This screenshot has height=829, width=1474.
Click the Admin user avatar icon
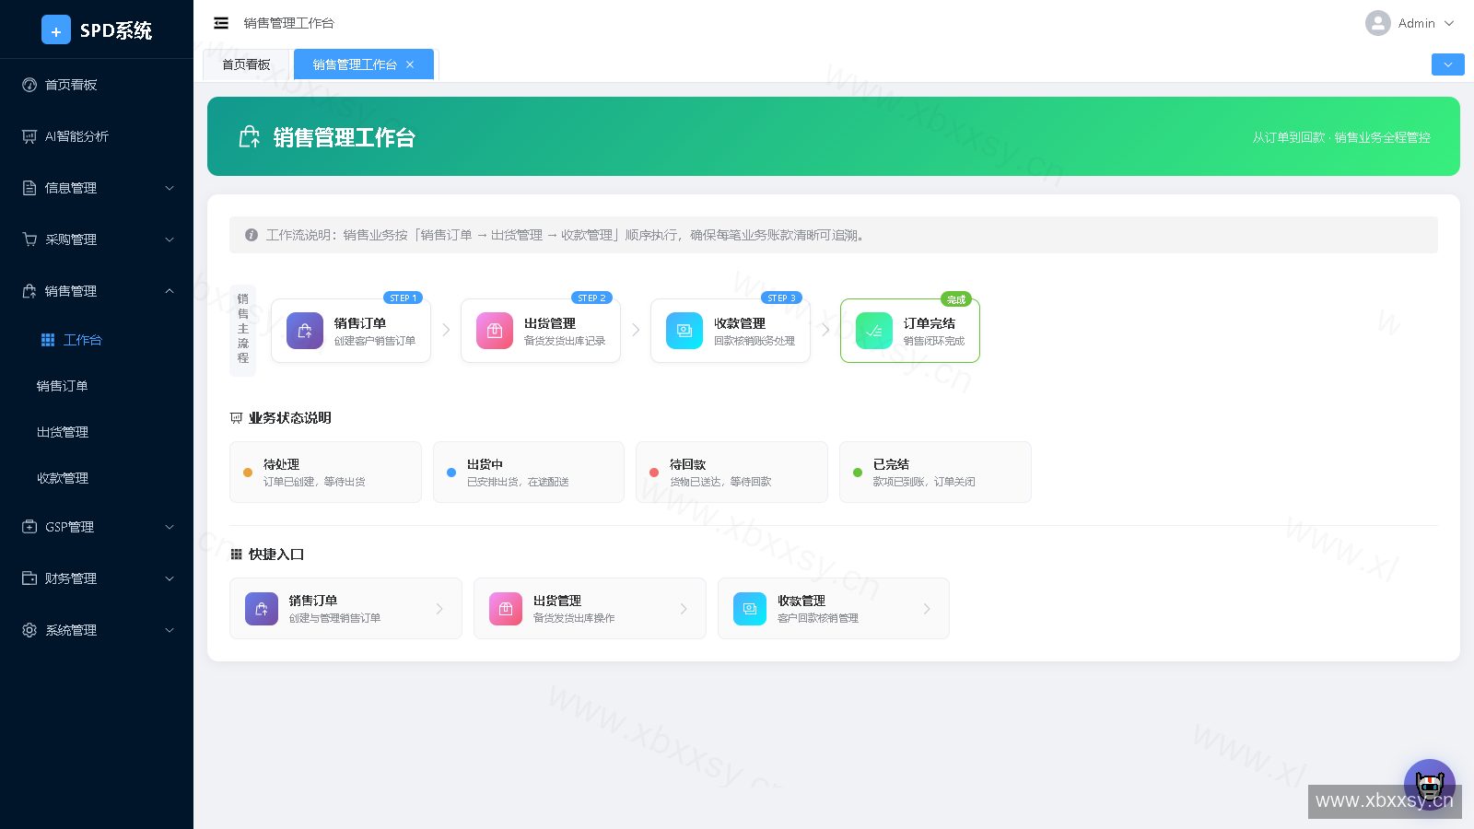pos(1378,23)
